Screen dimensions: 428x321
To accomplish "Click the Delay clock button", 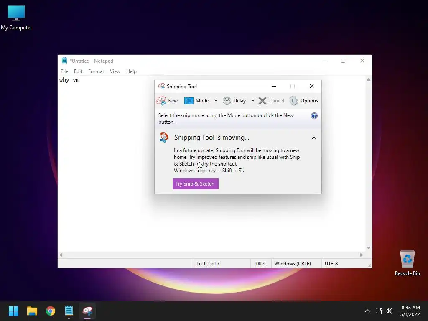I will pos(234,101).
